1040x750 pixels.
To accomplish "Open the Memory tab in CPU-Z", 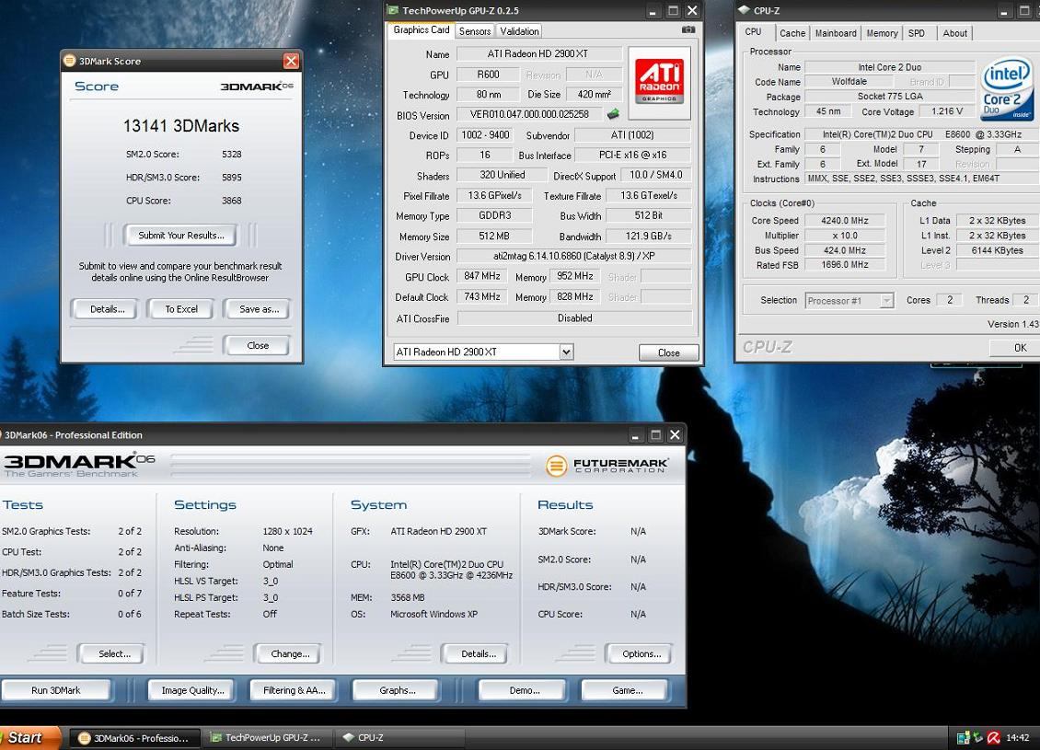I will (882, 33).
